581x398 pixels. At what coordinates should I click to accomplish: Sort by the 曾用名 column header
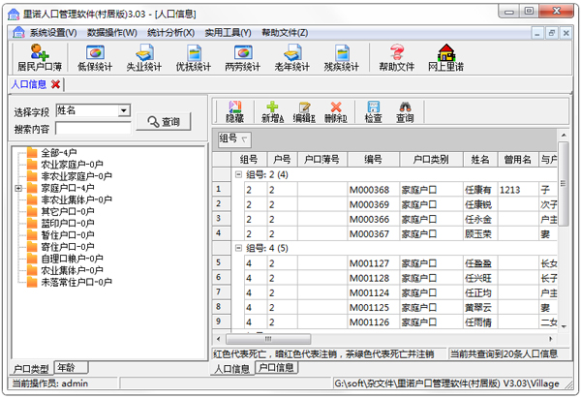(518, 160)
